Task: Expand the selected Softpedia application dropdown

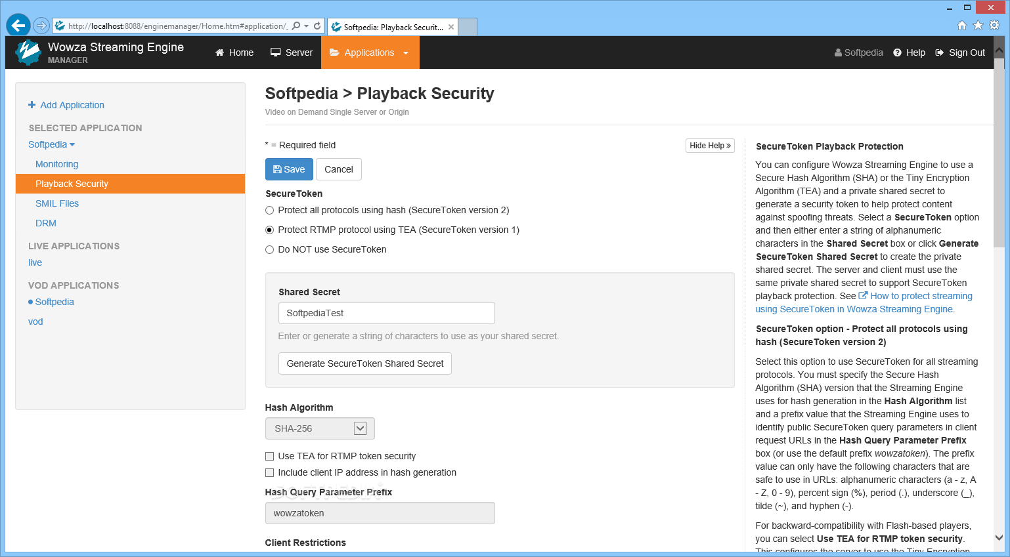Action: [52, 144]
